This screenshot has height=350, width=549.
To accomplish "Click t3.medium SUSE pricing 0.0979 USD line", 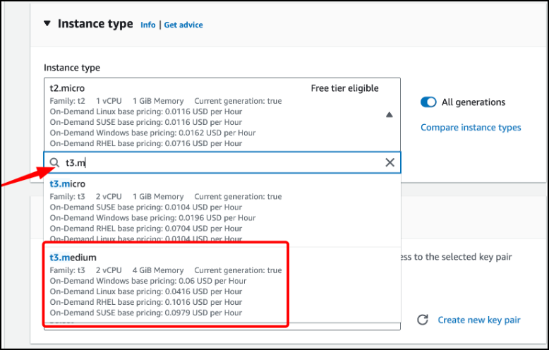I will [145, 313].
